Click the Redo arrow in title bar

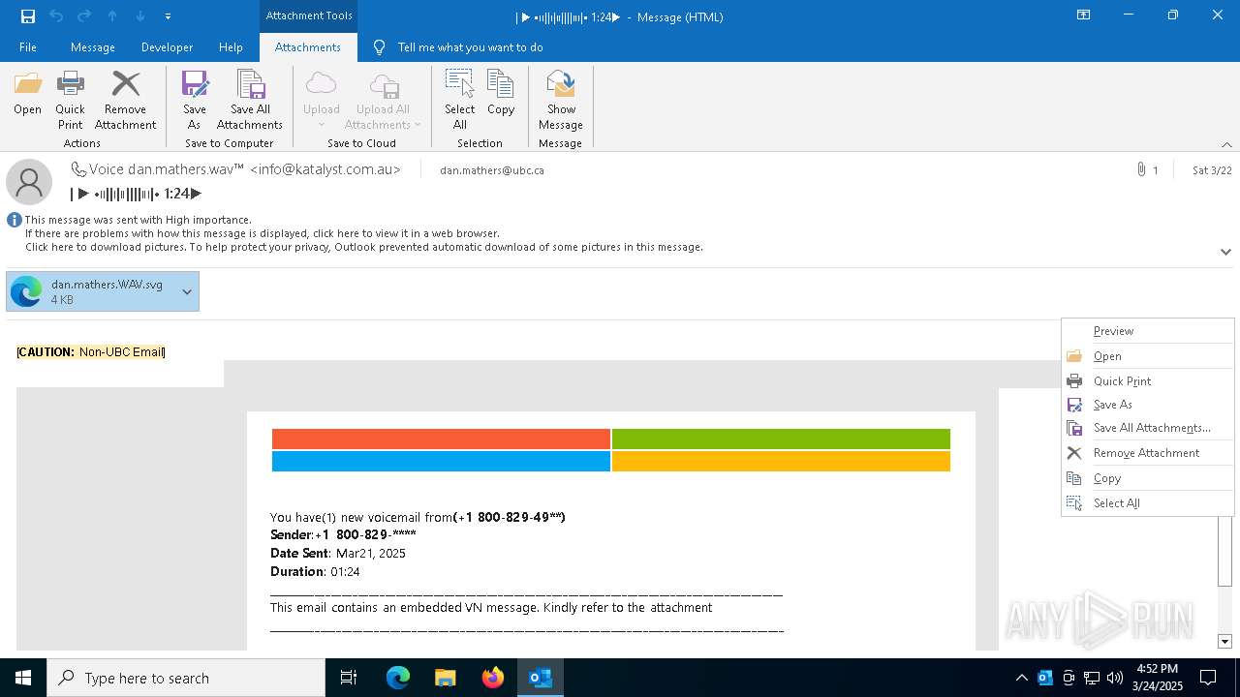[x=84, y=15]
